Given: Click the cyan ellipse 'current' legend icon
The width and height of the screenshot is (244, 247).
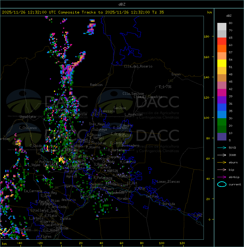Looking at the screenshot, I should pos(222,184).
